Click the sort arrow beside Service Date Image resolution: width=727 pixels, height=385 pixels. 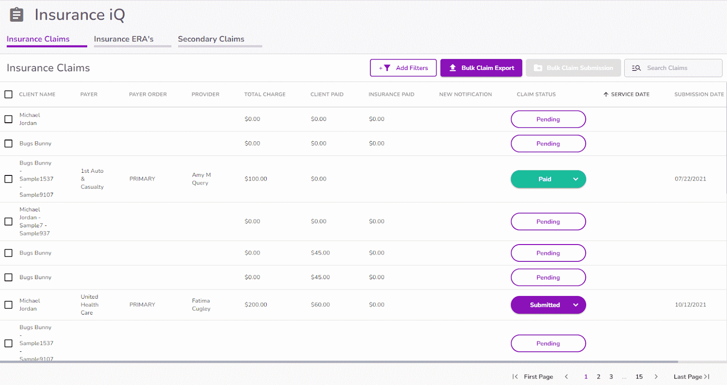(x=606, y=95)
